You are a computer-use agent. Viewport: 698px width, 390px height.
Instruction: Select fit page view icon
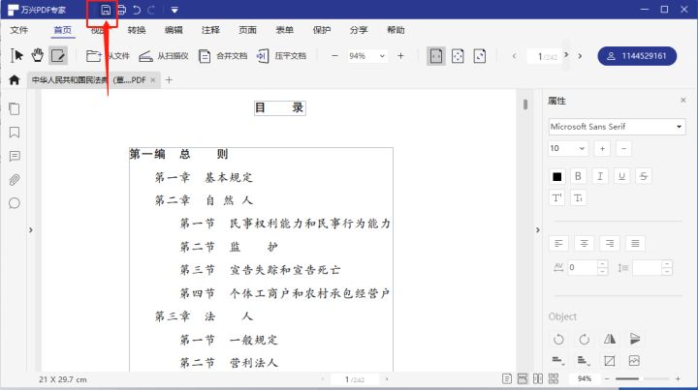pos(458,56)
